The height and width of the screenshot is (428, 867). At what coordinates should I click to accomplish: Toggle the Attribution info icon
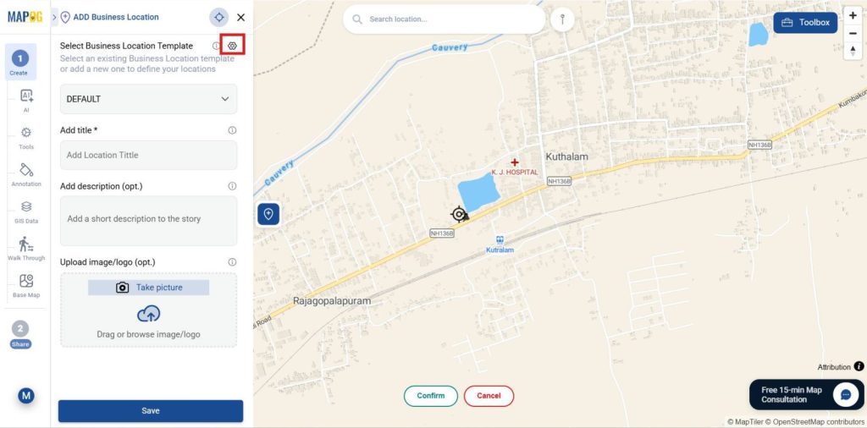tap(859, 366)
